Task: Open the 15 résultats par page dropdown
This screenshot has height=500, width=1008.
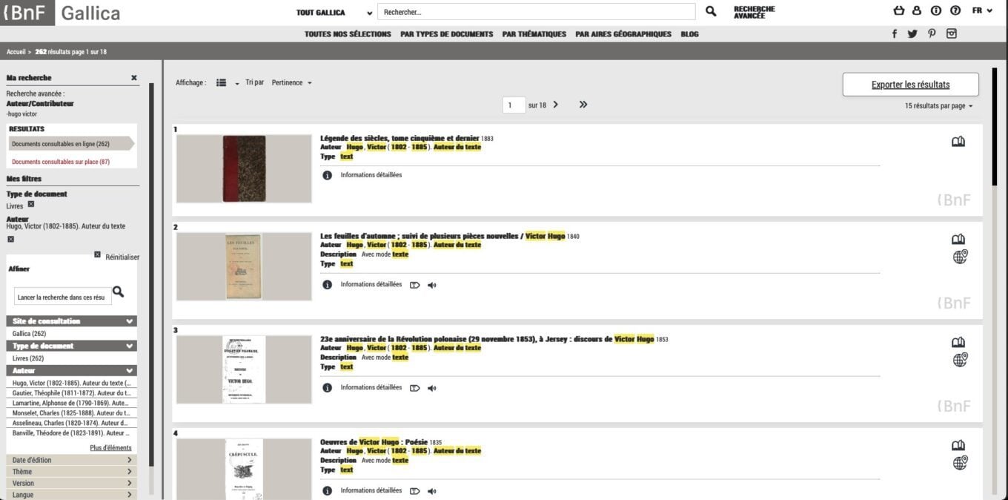Action: pos(938,106)
